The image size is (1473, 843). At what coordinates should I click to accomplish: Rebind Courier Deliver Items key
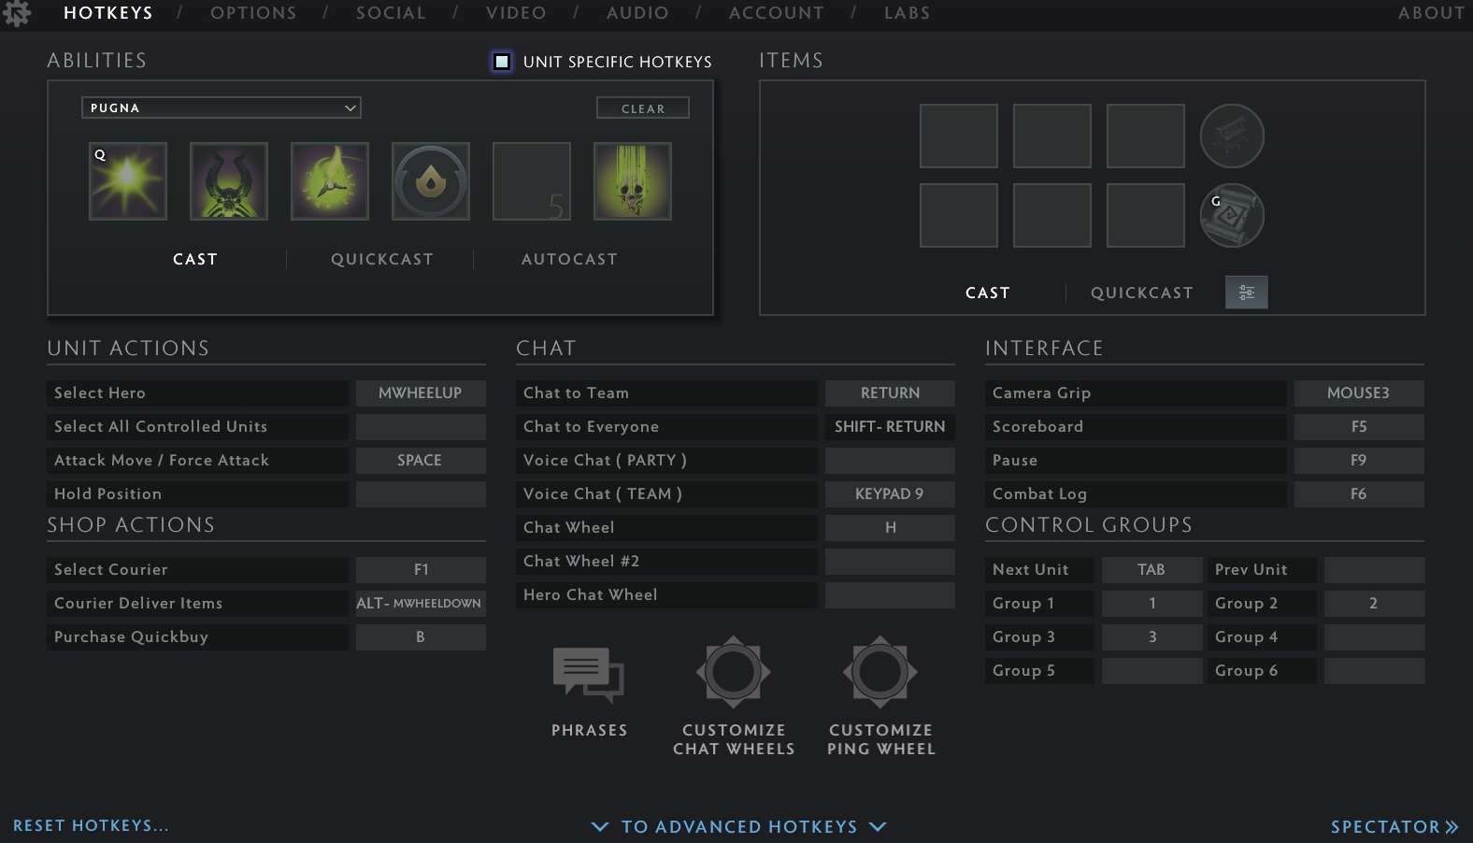pyautogui.click(x=421, y=604)
